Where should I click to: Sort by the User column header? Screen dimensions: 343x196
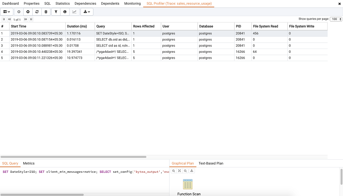pyautogui.click(x=179, y=26)
